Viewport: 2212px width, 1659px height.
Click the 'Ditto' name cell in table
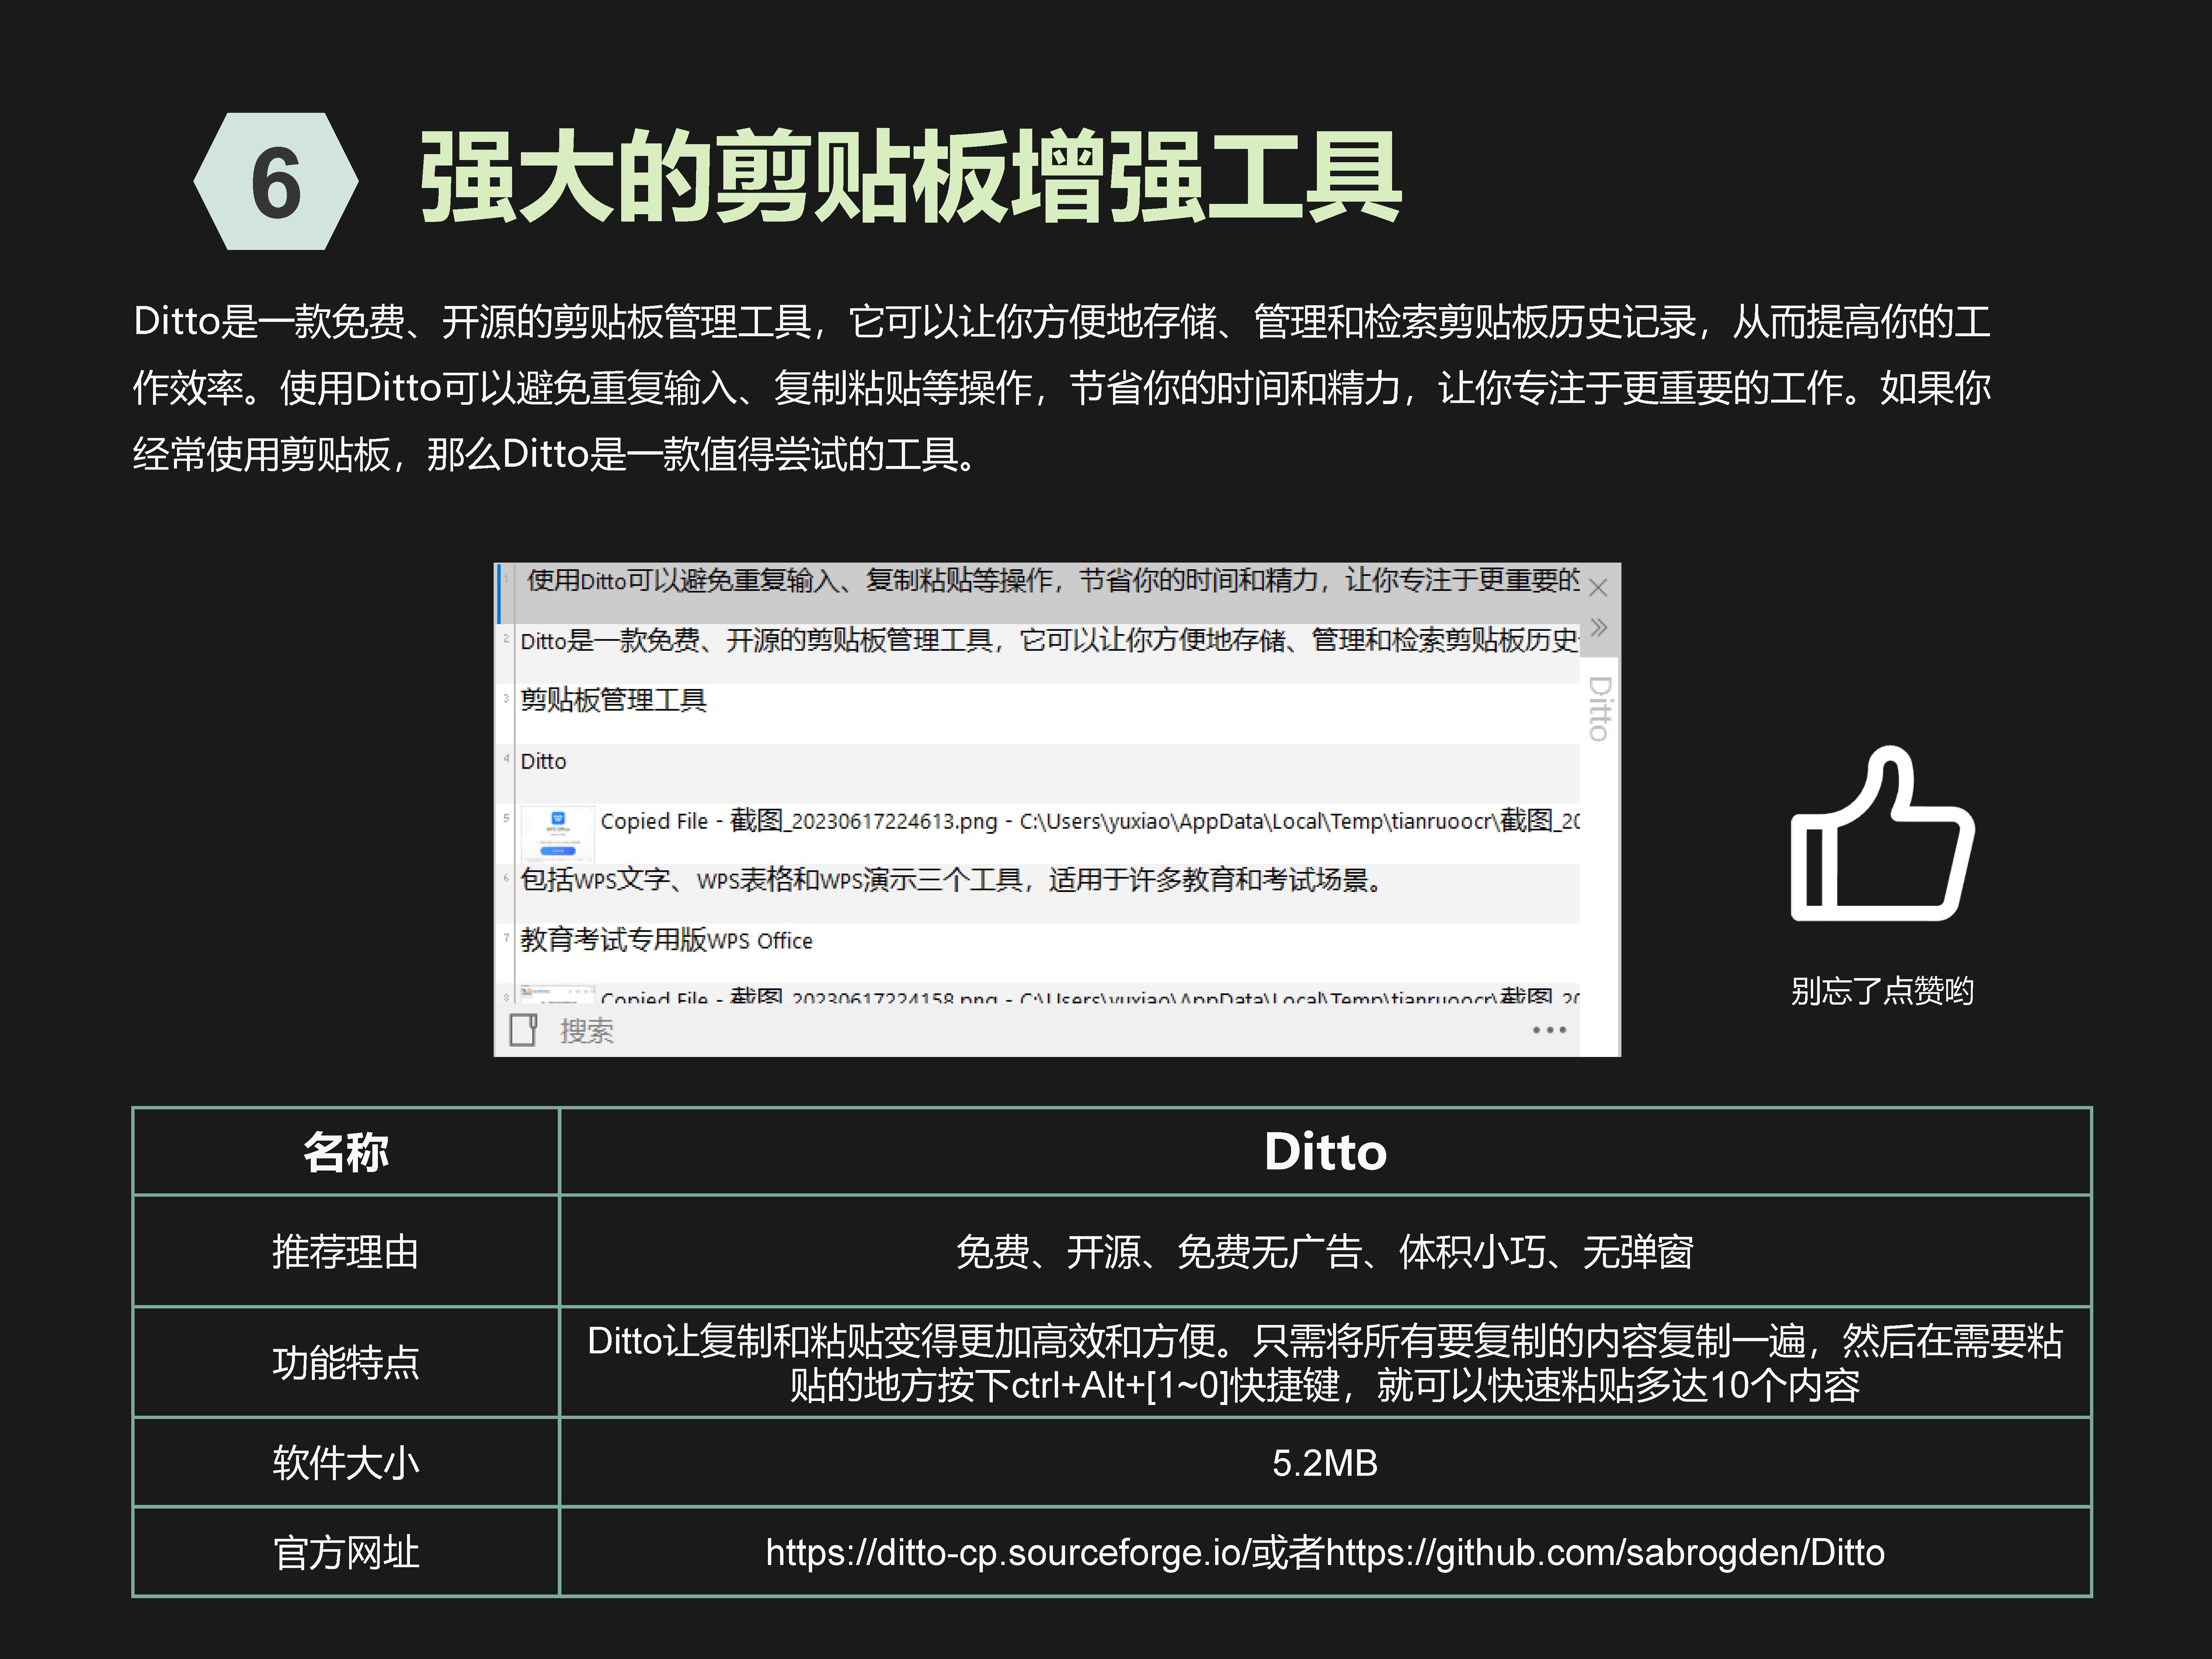click(x=1325, y=1151)
